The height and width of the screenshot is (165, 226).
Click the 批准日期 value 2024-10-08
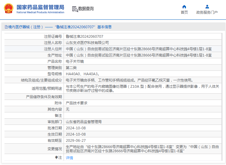click(76, 128)
